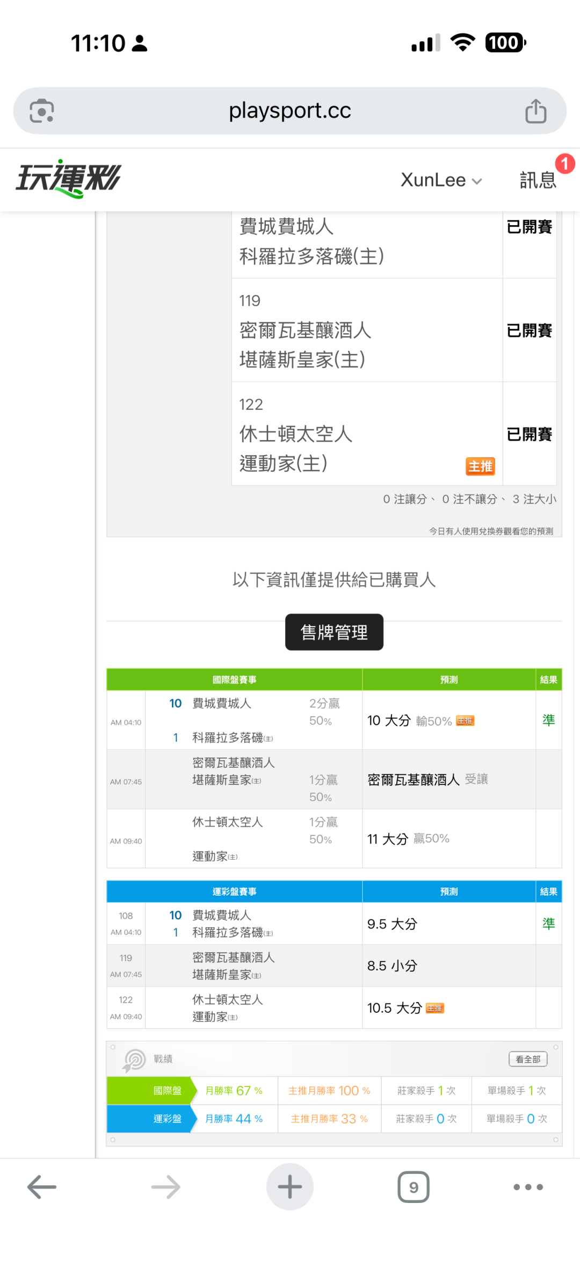This screenshot has width=580, height=1261.
Task: Open a new tab with plus button
Action: pos(290,1187)
